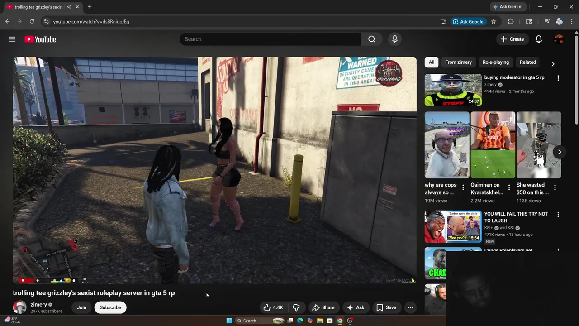Click the Share button
The height and width of the screenshot is (326, 579).
[x=323, y=307]
